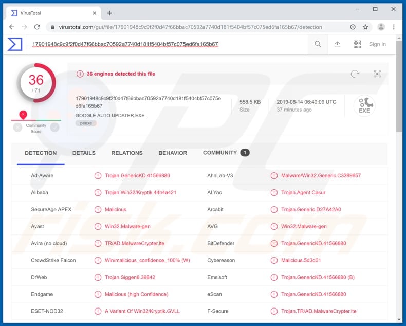Click Malicious.5d3d01 Cybereason result
Image resolution: width=406 pixels, height=326 pixels.
[x=301, y=260]
